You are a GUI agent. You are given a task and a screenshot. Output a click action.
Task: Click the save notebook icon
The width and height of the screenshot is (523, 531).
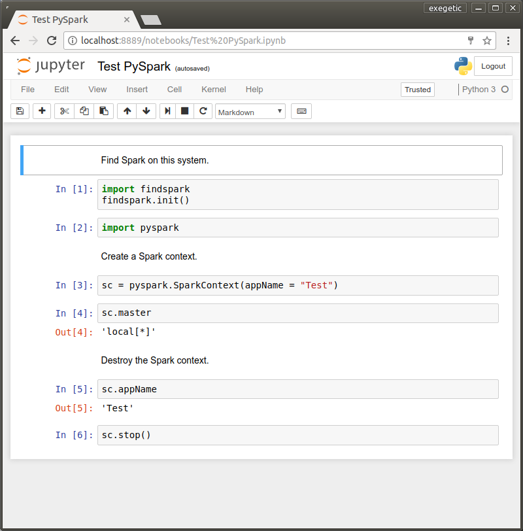pos(20,111)
